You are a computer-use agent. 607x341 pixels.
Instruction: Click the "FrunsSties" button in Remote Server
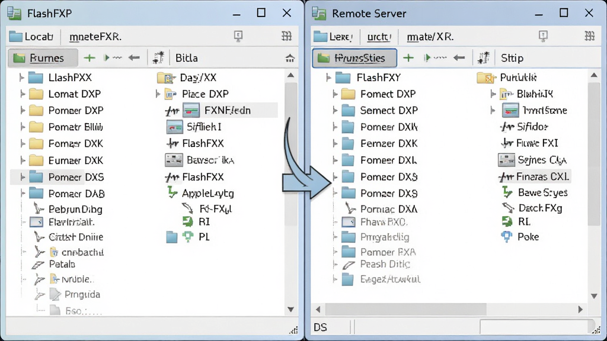354,58
